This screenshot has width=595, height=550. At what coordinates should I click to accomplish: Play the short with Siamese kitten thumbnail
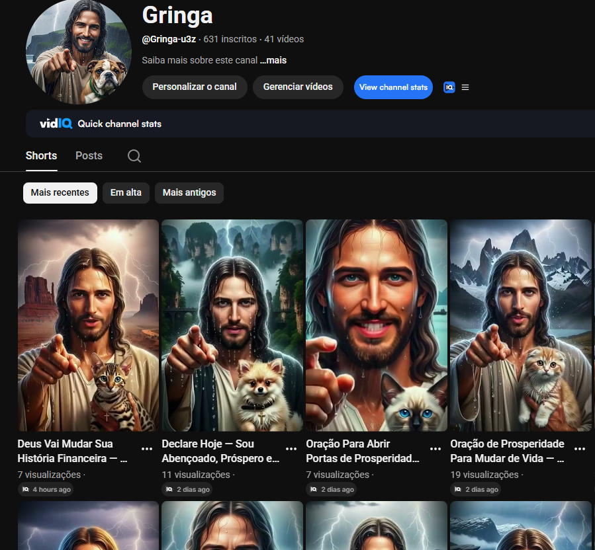click(377, 325)
